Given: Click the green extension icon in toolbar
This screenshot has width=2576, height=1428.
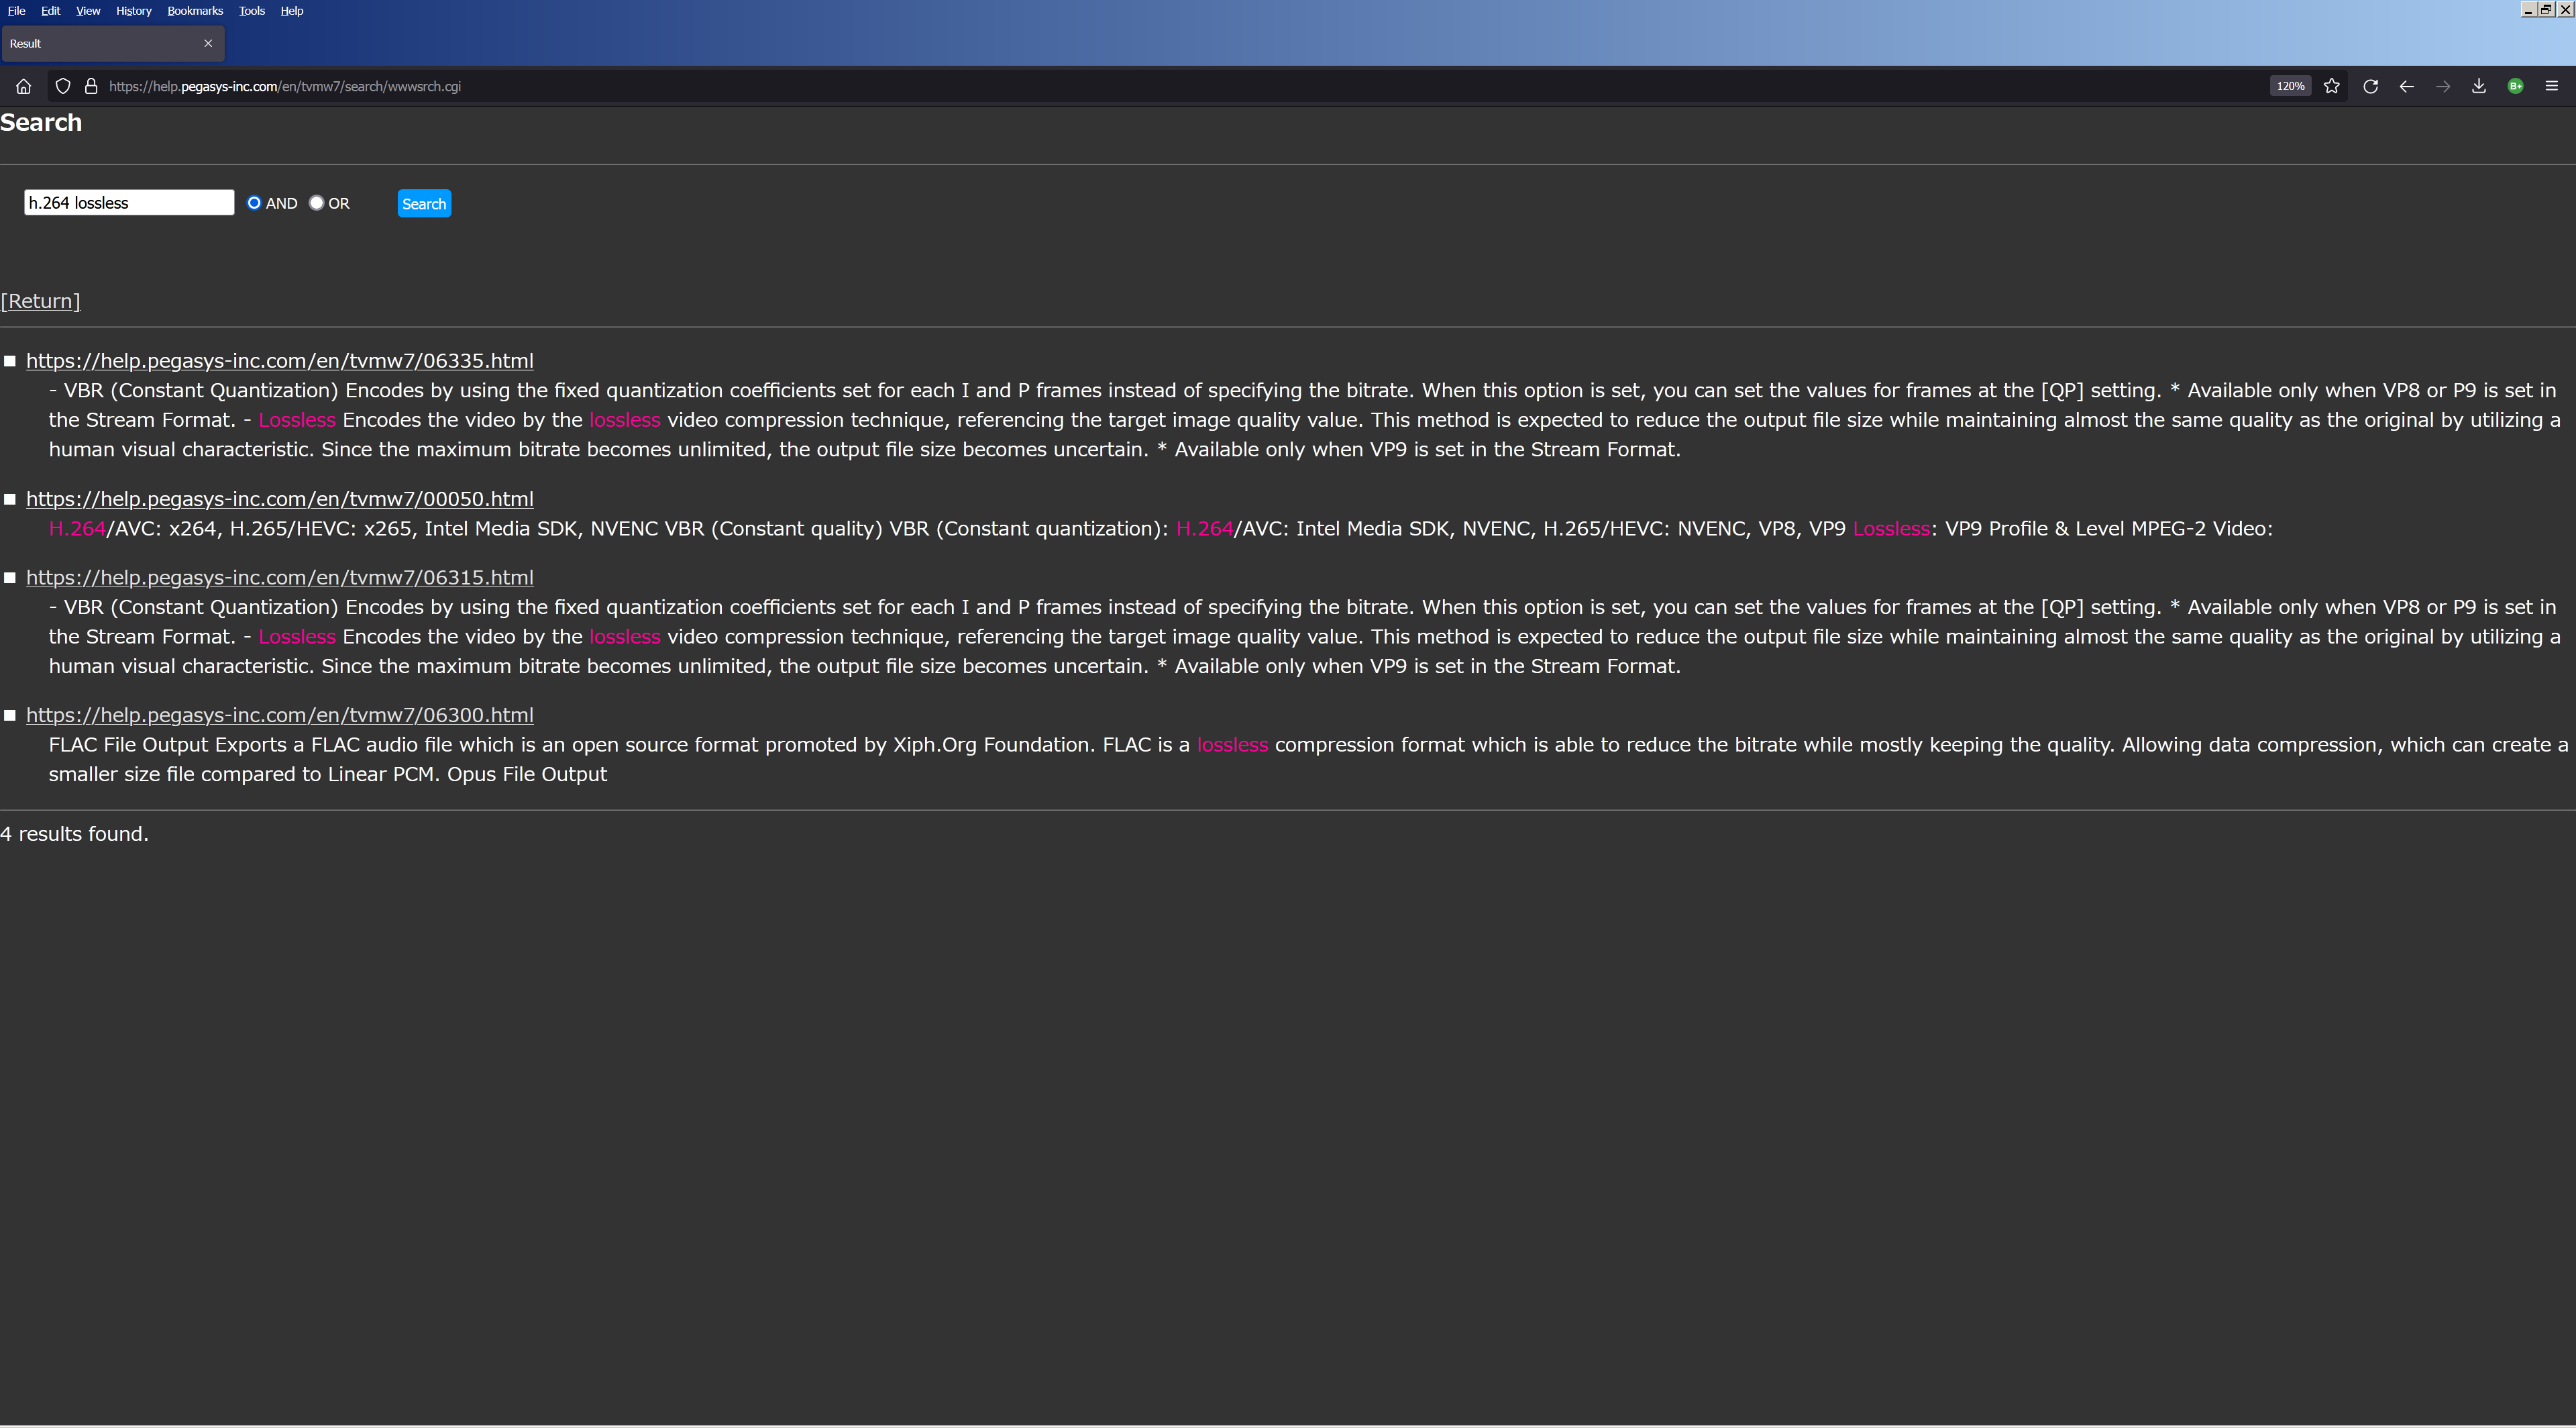Looking at the screenshot, I should click(2515, 86).
